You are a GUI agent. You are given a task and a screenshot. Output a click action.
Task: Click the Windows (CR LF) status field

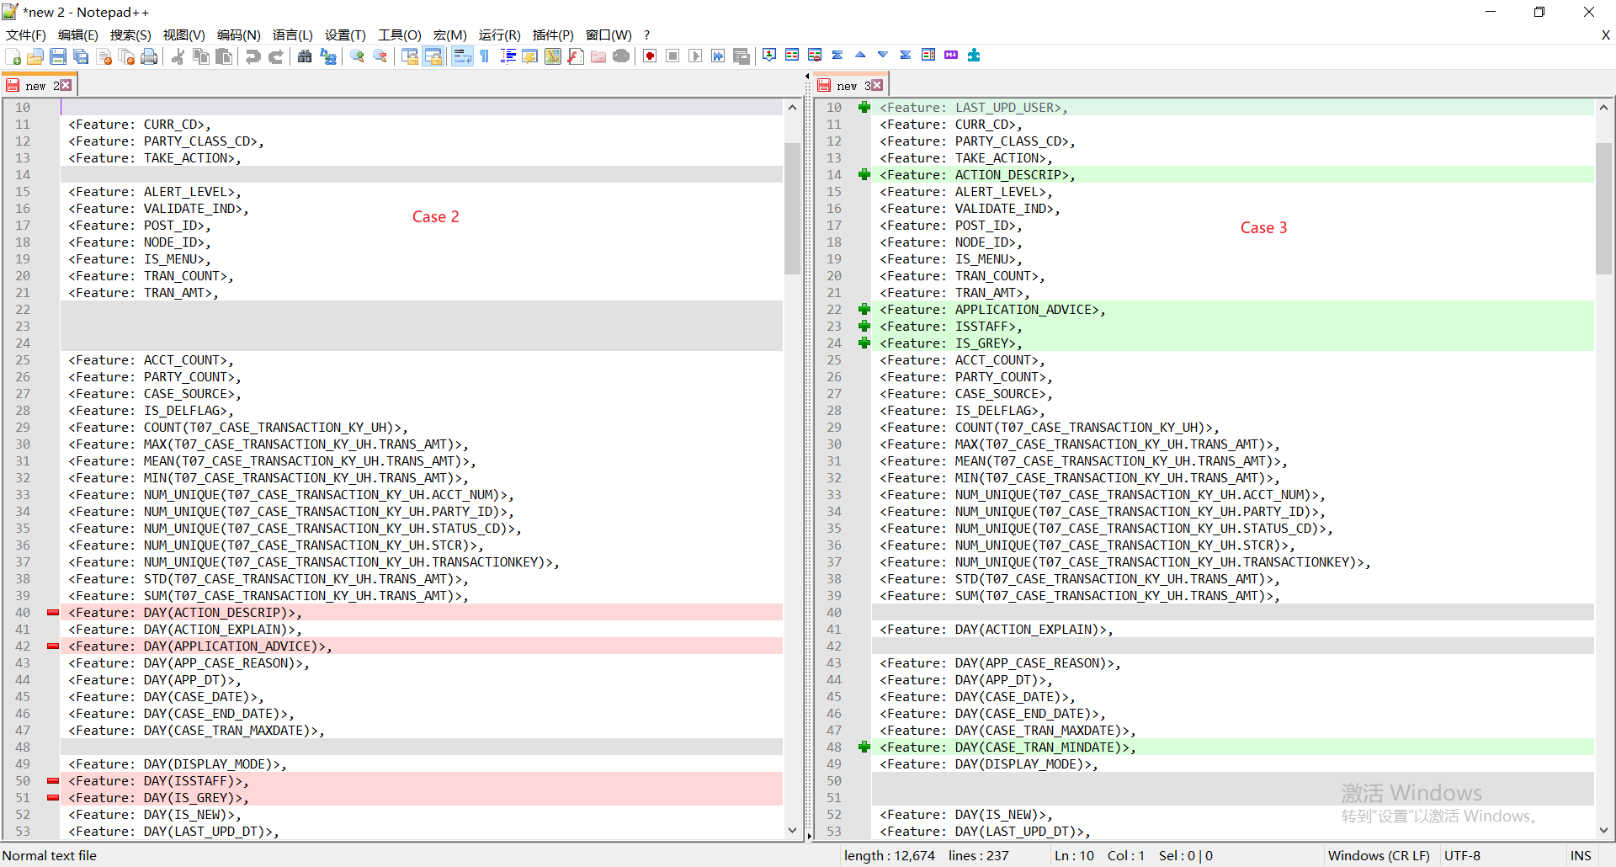1379,855
